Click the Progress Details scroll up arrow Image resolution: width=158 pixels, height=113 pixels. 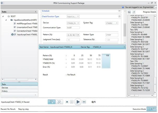point(155,16)
